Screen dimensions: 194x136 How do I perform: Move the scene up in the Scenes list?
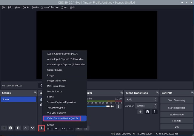26,128
